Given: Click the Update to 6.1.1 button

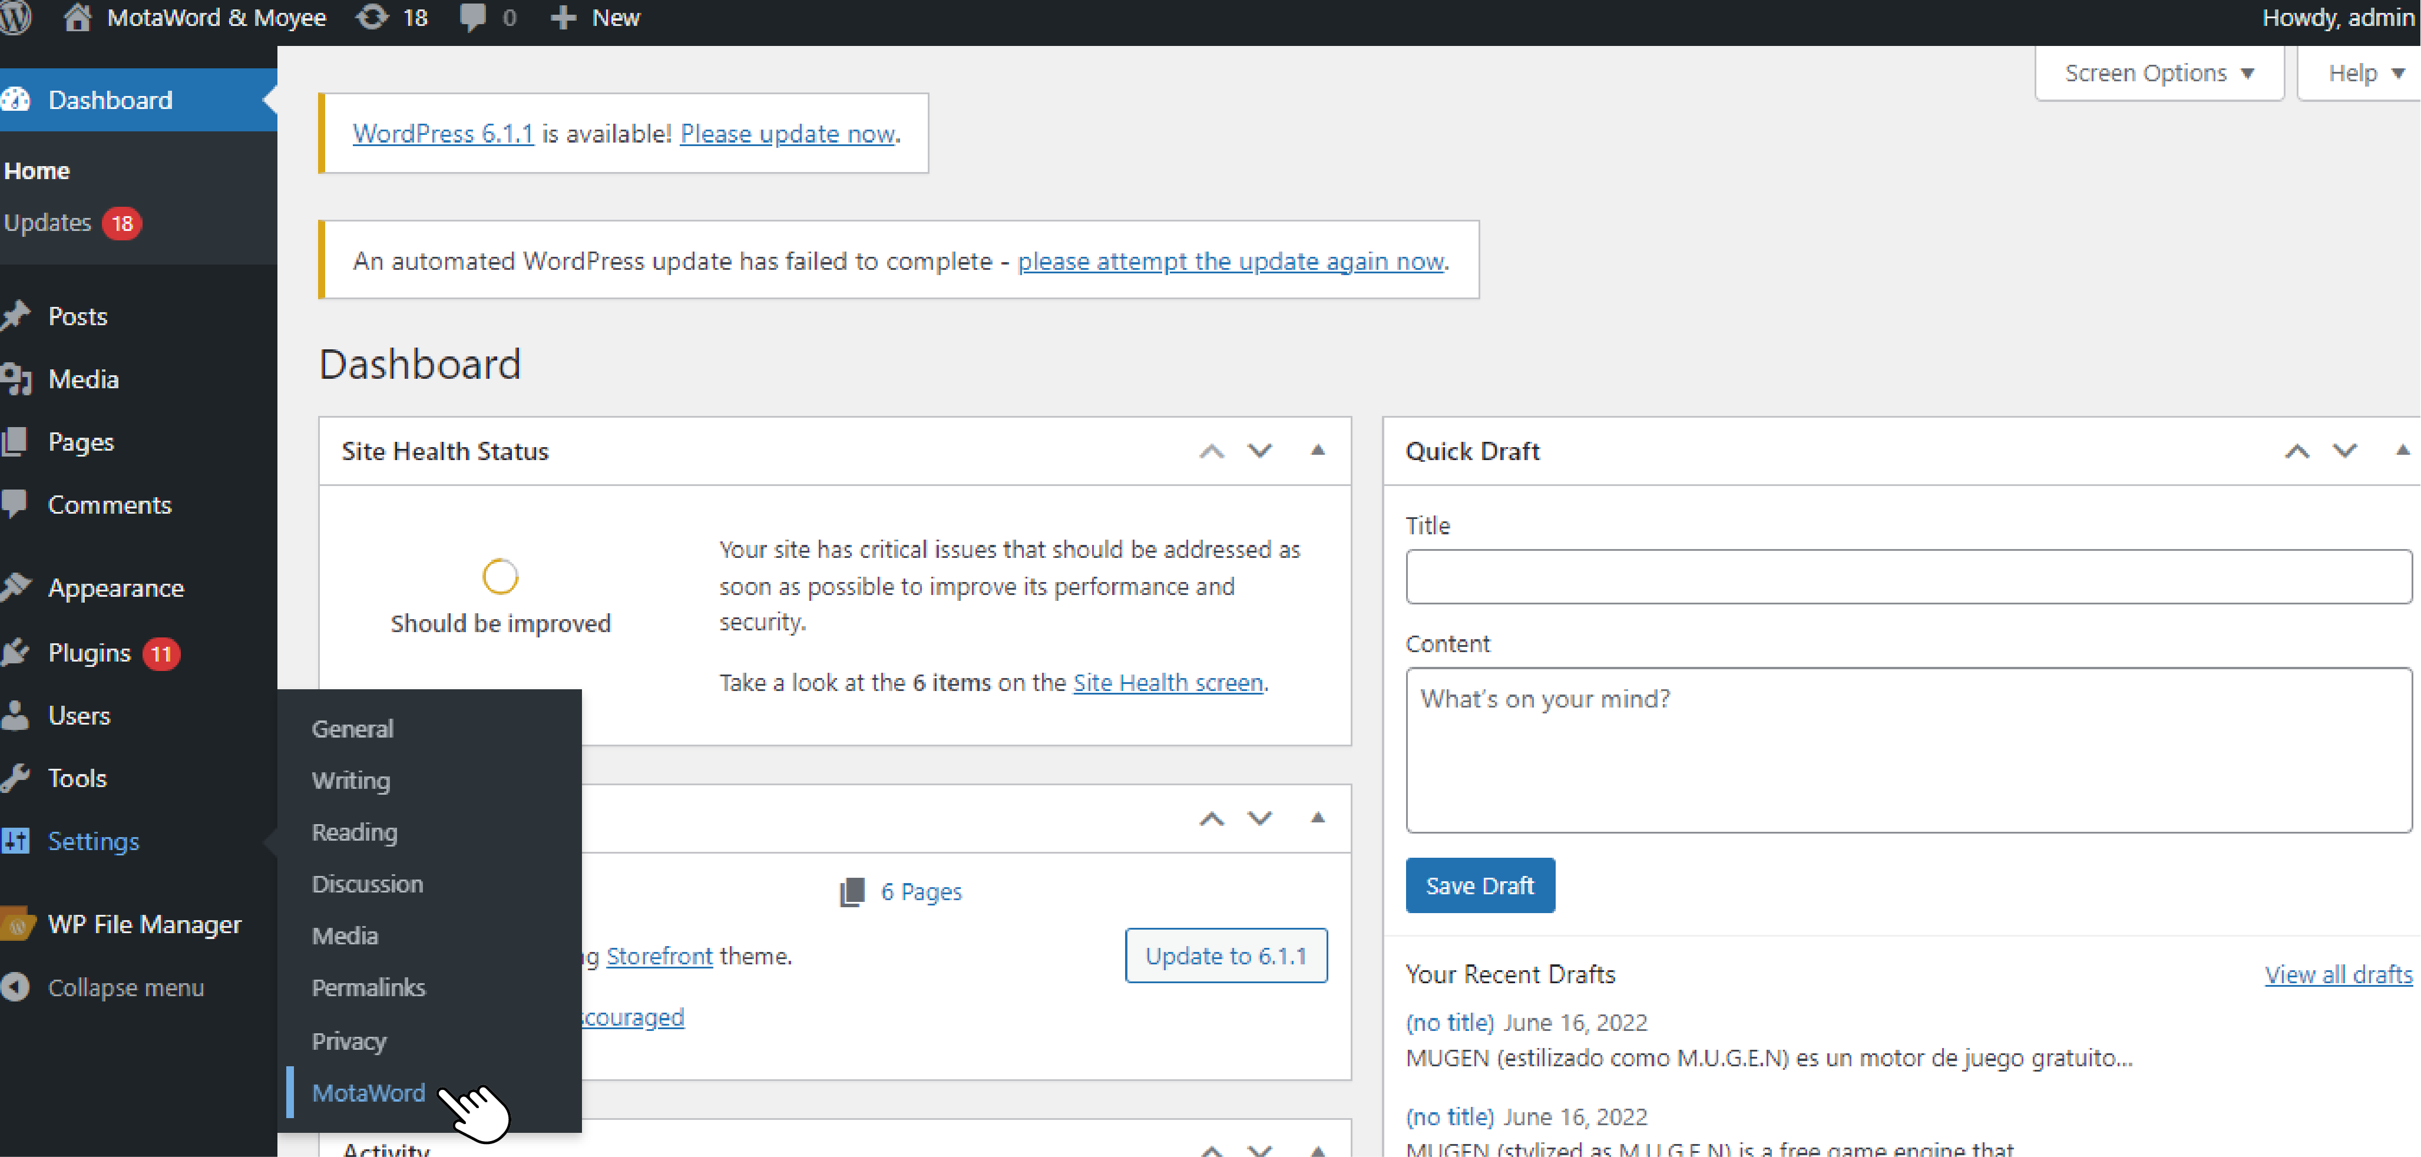Looking at the screenshot, I should pyautogui.click(x=1226, y=956).
